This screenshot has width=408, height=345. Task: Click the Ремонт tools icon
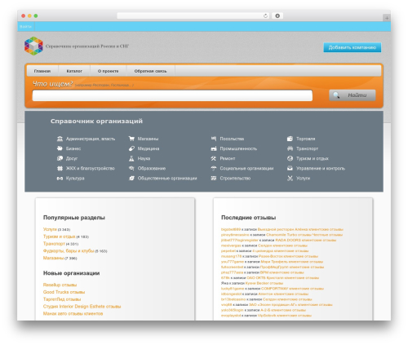[x=214, y=158]
